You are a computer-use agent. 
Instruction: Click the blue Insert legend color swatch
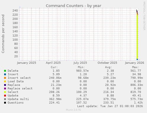point(5,74)
